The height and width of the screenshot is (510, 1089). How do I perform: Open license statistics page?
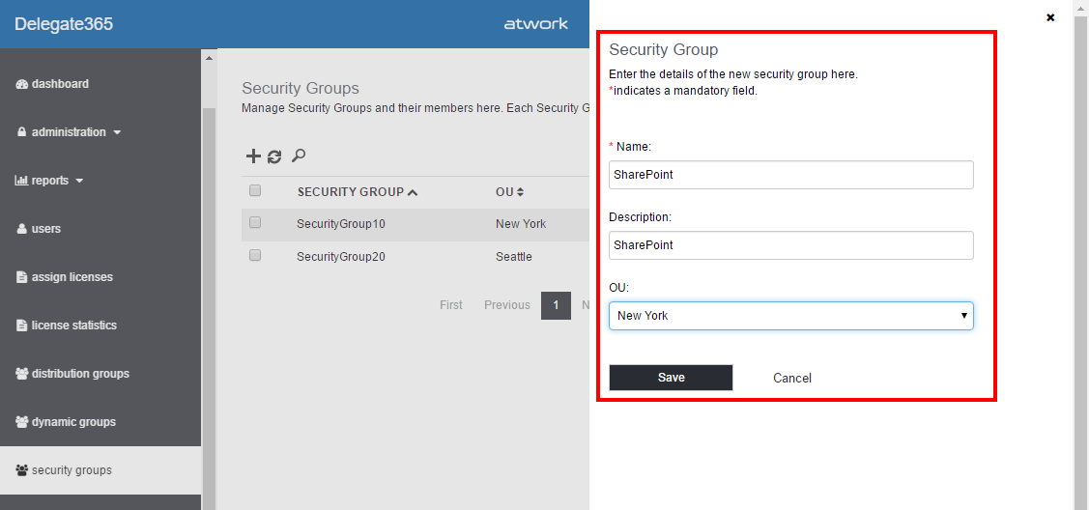pos(73,326)
